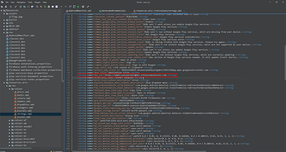Toggle the deobfuscation toolbar icon
286x152 pixels.
[70, 7]
